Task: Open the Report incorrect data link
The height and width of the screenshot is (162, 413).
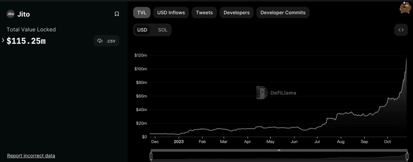Action: click(x=31, y=156)
